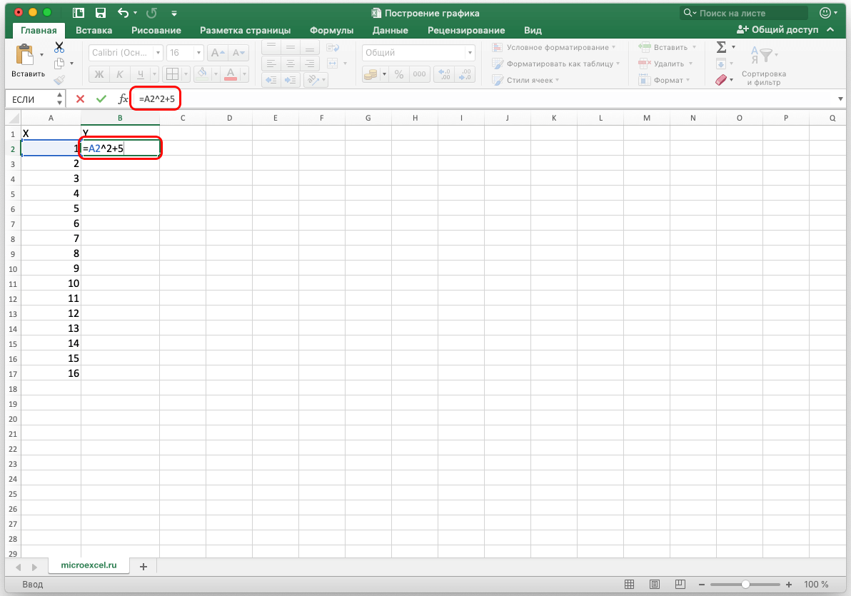Viewport: 851px width, 596px height.
Task: Open the Общий number format dropdown
Action: click(x=470, y=53)
